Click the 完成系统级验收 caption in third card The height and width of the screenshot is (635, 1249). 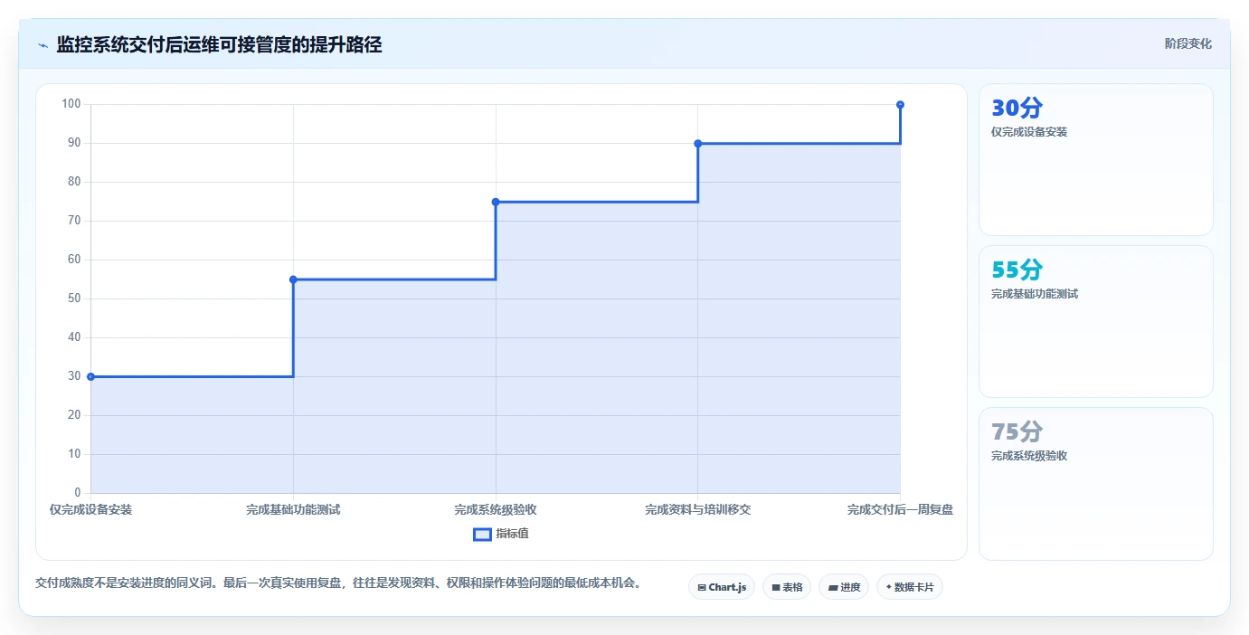tap(1029, 456)
